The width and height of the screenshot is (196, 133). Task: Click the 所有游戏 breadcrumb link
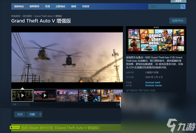(16, 16)
